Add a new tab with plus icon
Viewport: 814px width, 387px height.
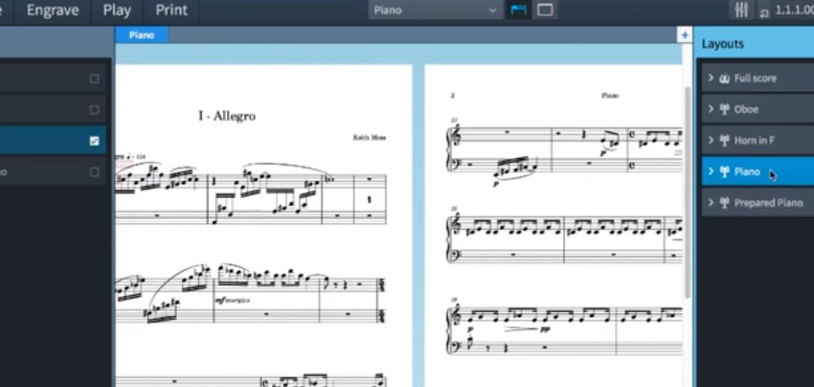[684, 35]
